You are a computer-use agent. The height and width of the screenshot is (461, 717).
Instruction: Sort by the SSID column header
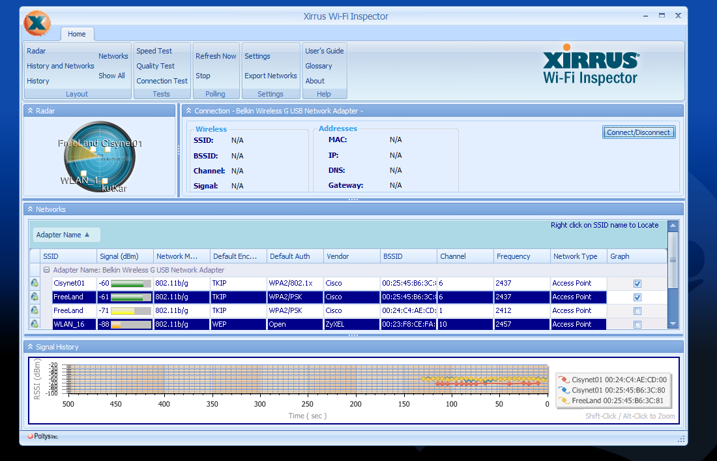(68, 256)
